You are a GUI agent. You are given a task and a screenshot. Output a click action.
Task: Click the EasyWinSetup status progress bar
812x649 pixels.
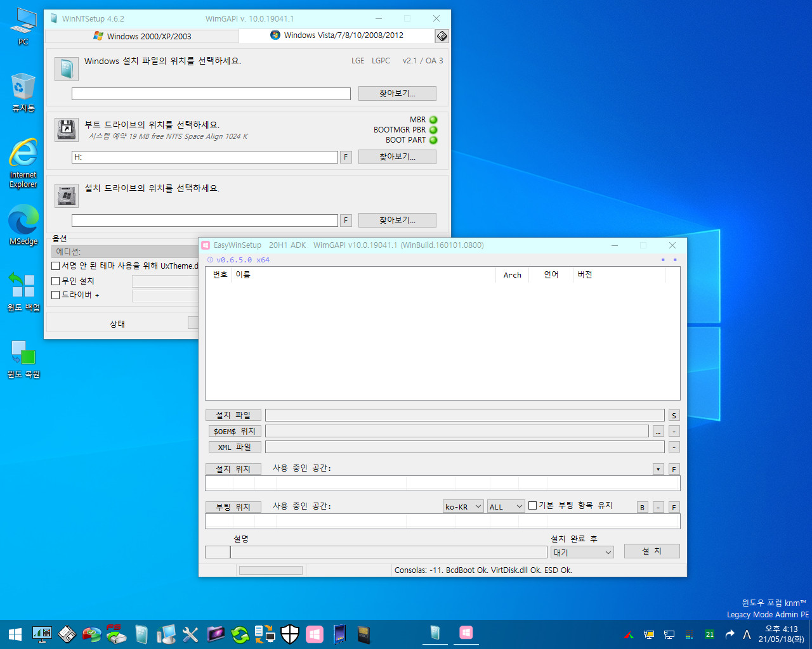pyautogui.click(x=271, y=570)
